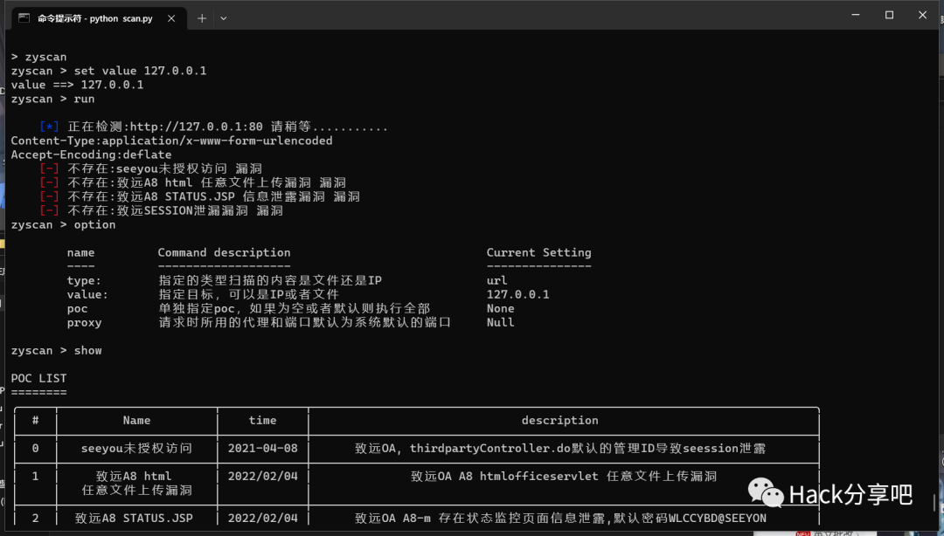Click the 'Command description' column header

pos(224,252)
